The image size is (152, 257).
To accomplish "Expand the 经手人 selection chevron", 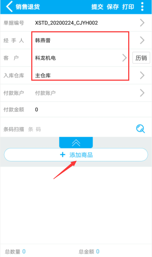I will point(142,40).
